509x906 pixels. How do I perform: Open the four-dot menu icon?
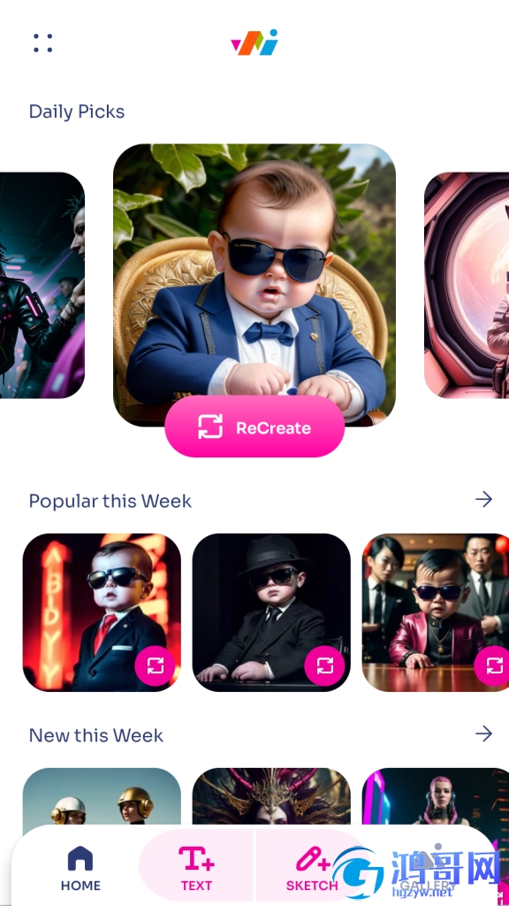[x=42, y=42]
